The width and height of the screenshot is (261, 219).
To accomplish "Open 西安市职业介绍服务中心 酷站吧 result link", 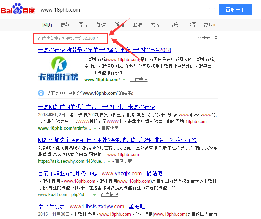I will click(x=100, y=173).
